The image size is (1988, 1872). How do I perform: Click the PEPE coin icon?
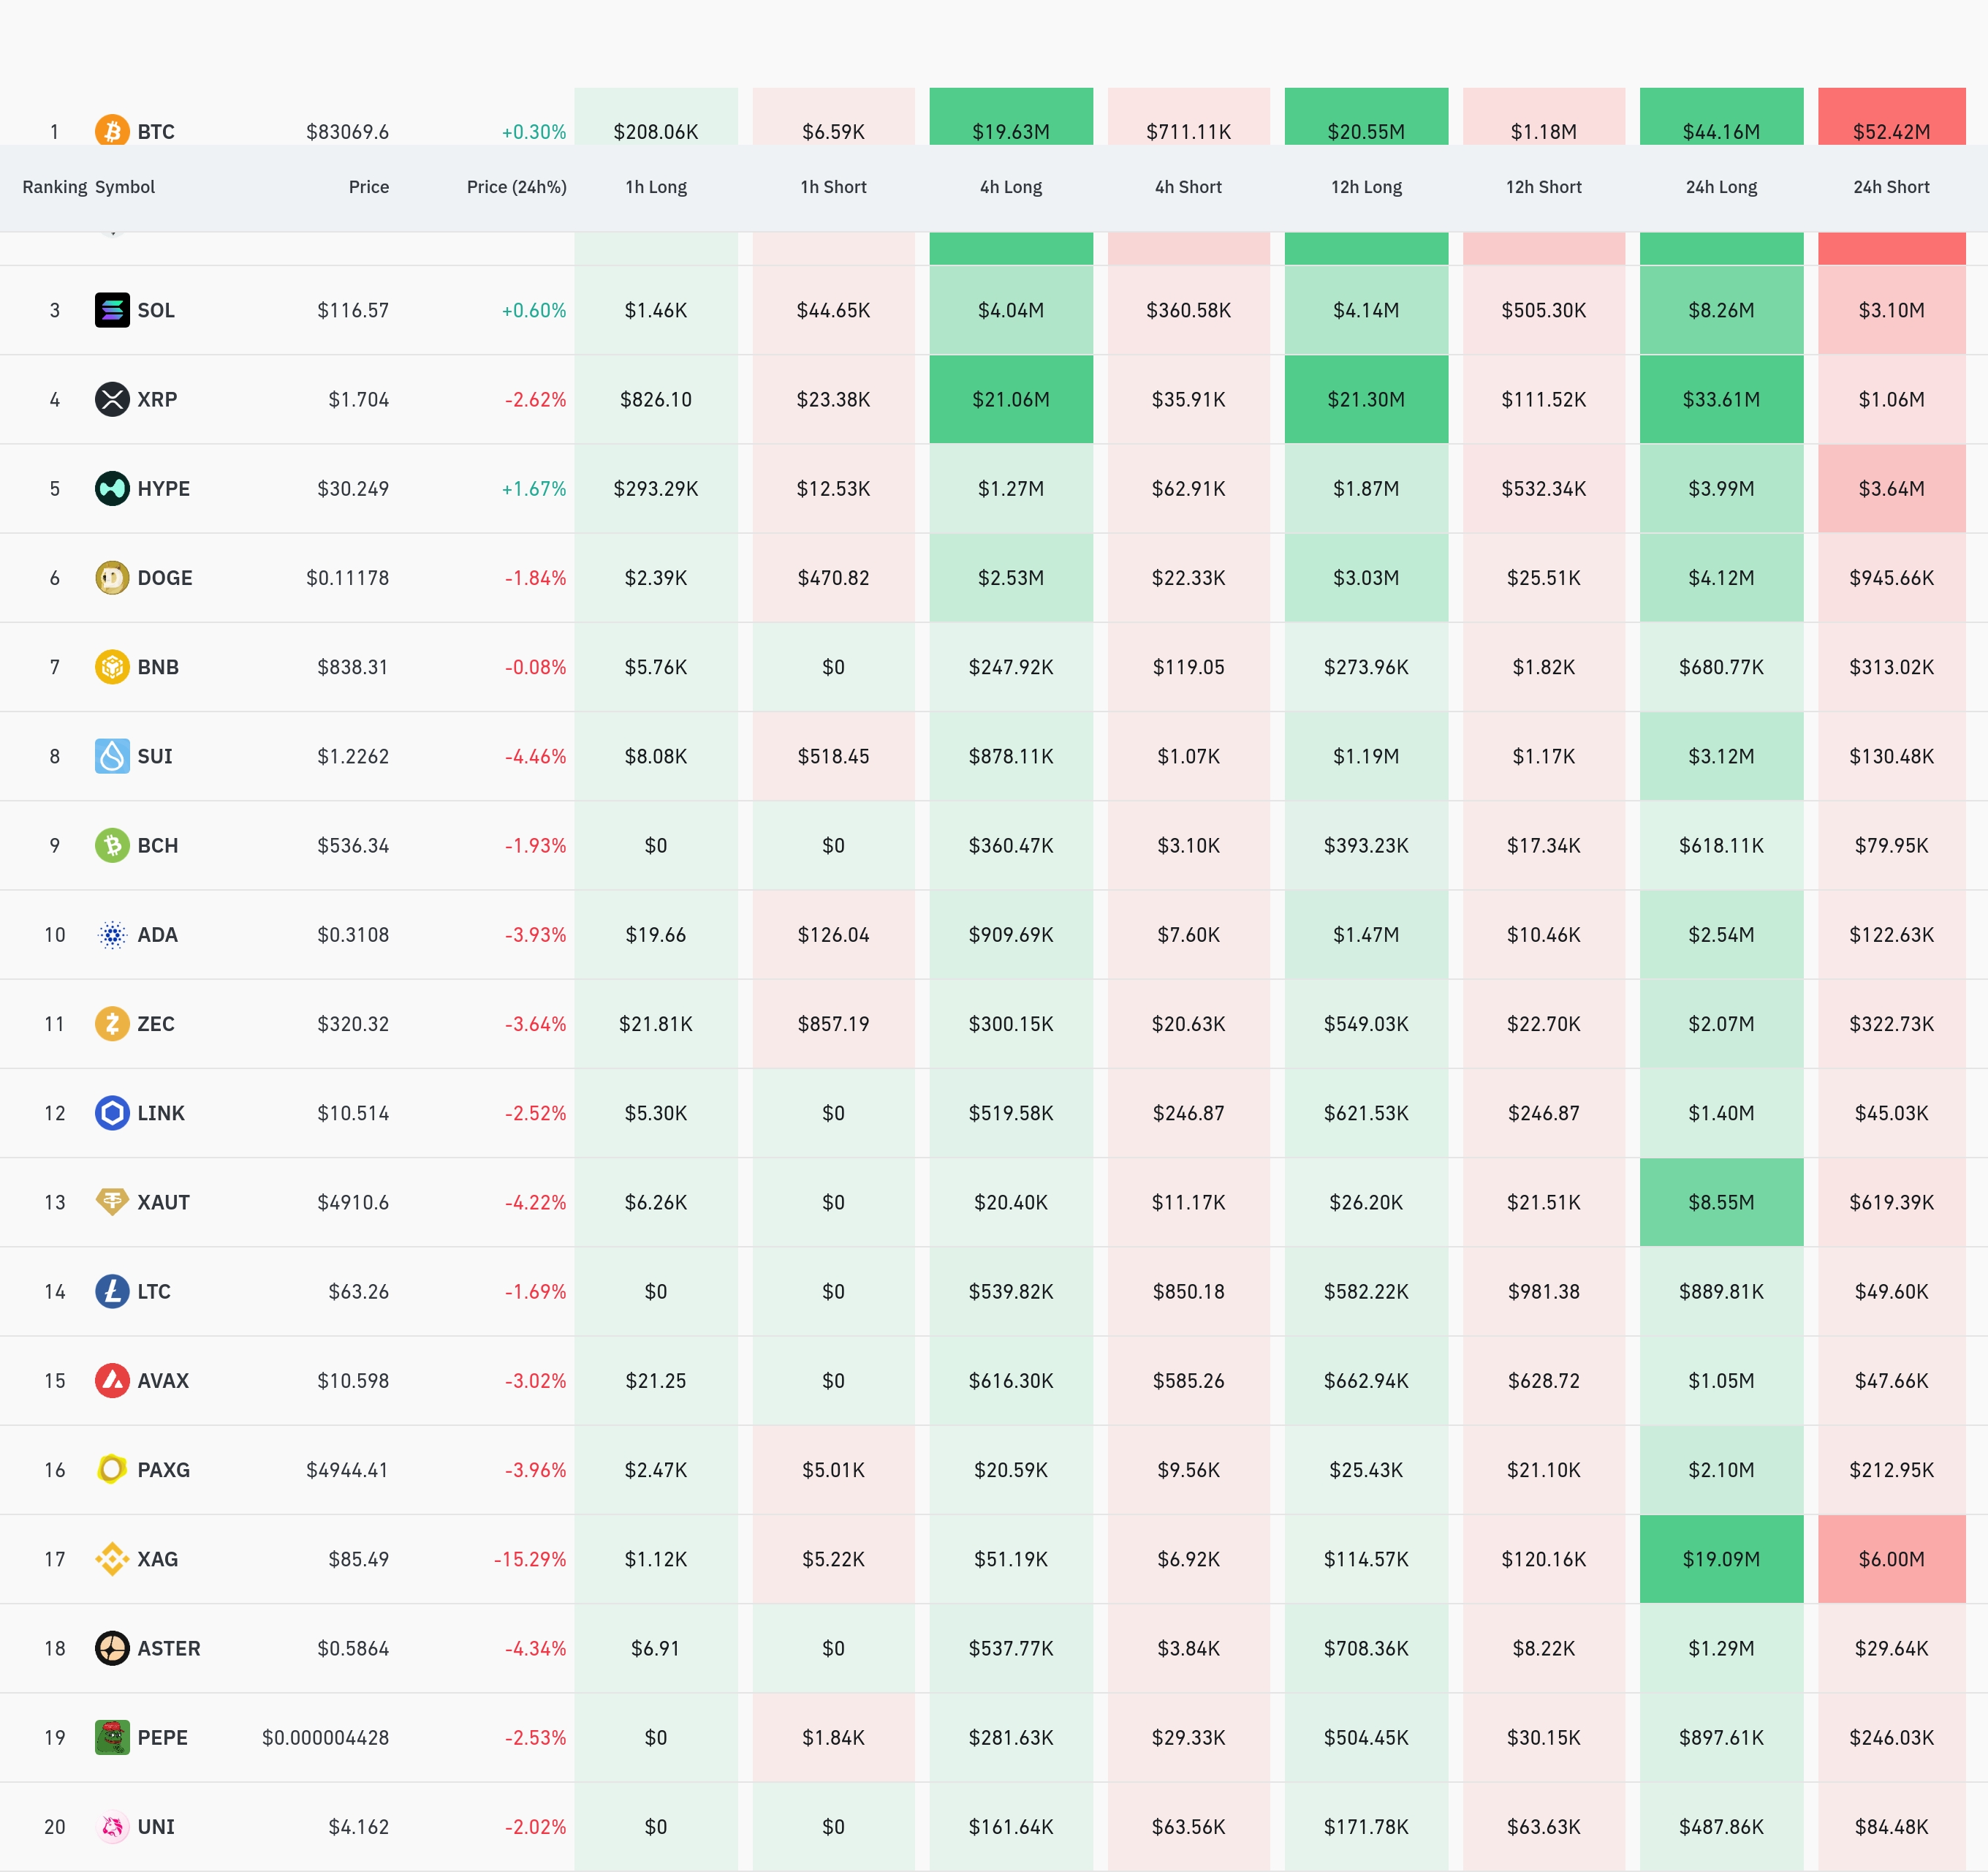pyautogui.click(x=112, y=1737)
